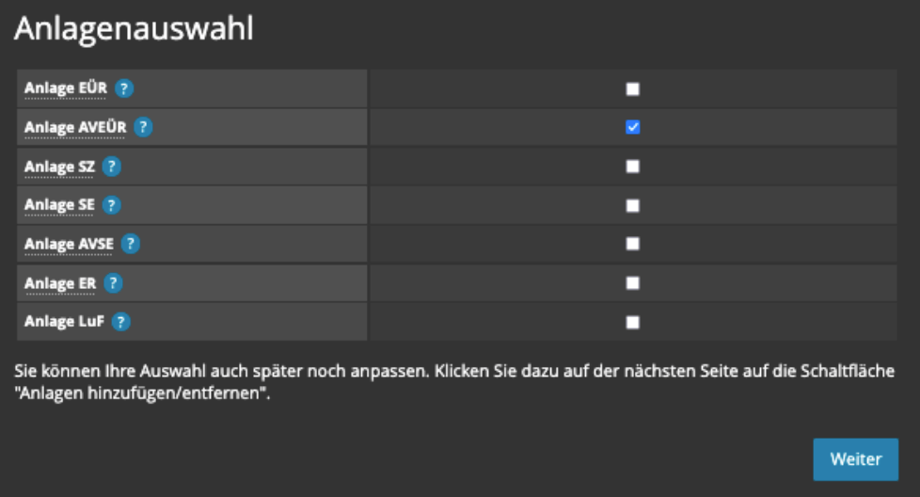Click the help icon for Anlage AVEÜR

tap(142, 127)
